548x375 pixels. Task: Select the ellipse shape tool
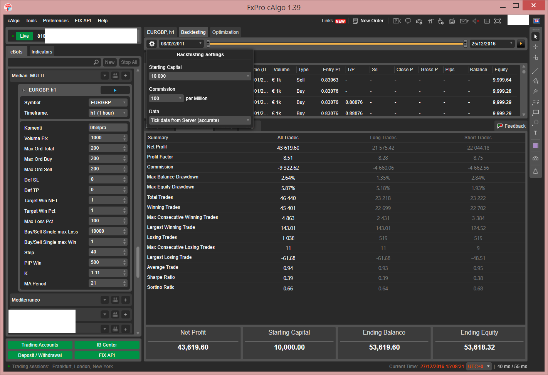coord(536,122)
